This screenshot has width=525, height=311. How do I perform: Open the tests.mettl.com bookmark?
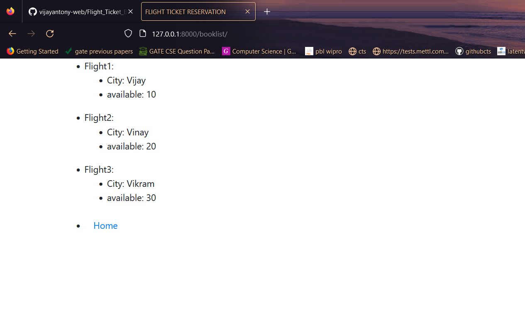[x=410, y=51]
